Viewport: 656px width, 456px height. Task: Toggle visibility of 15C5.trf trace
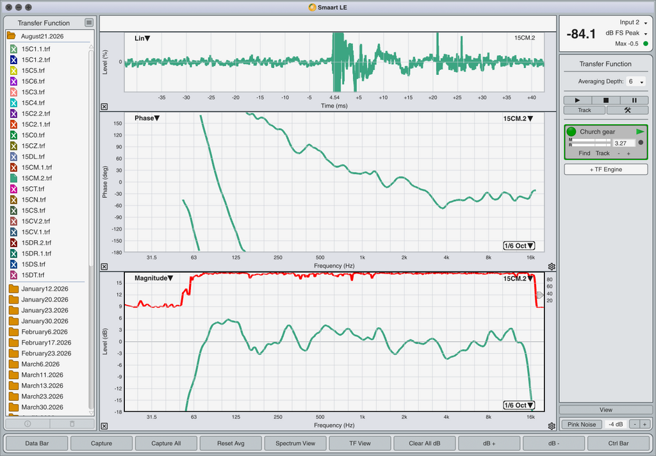13,70
